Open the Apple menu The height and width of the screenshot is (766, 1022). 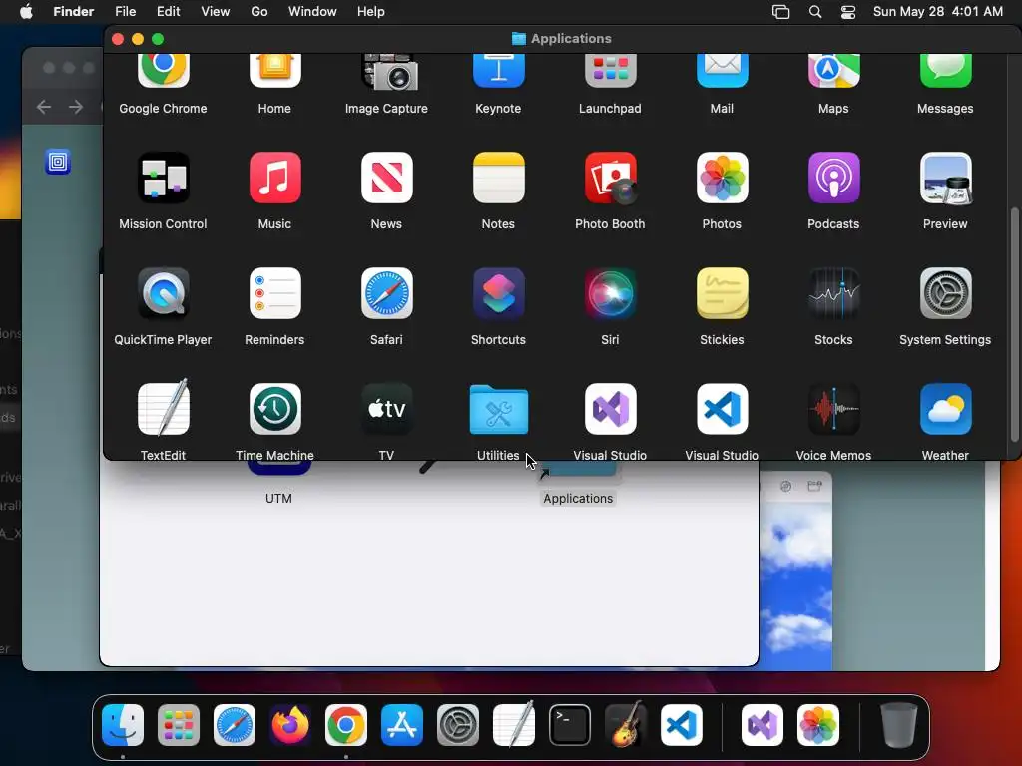tap(26, 12)
